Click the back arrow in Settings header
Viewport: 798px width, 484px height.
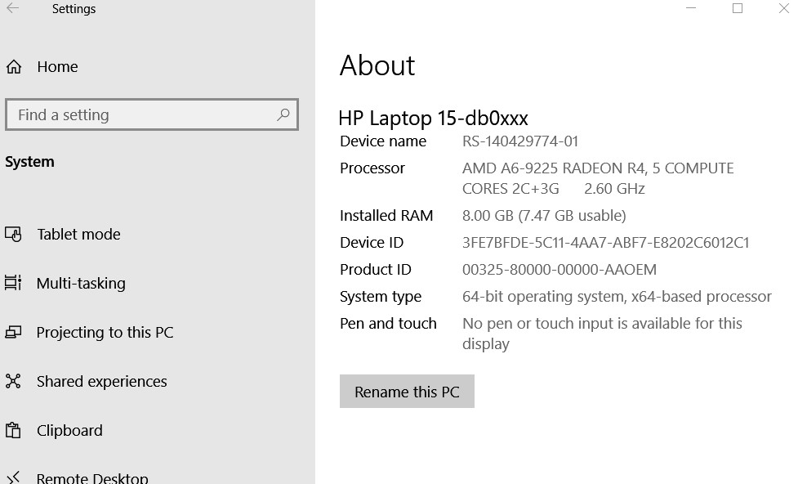point(13,8)
